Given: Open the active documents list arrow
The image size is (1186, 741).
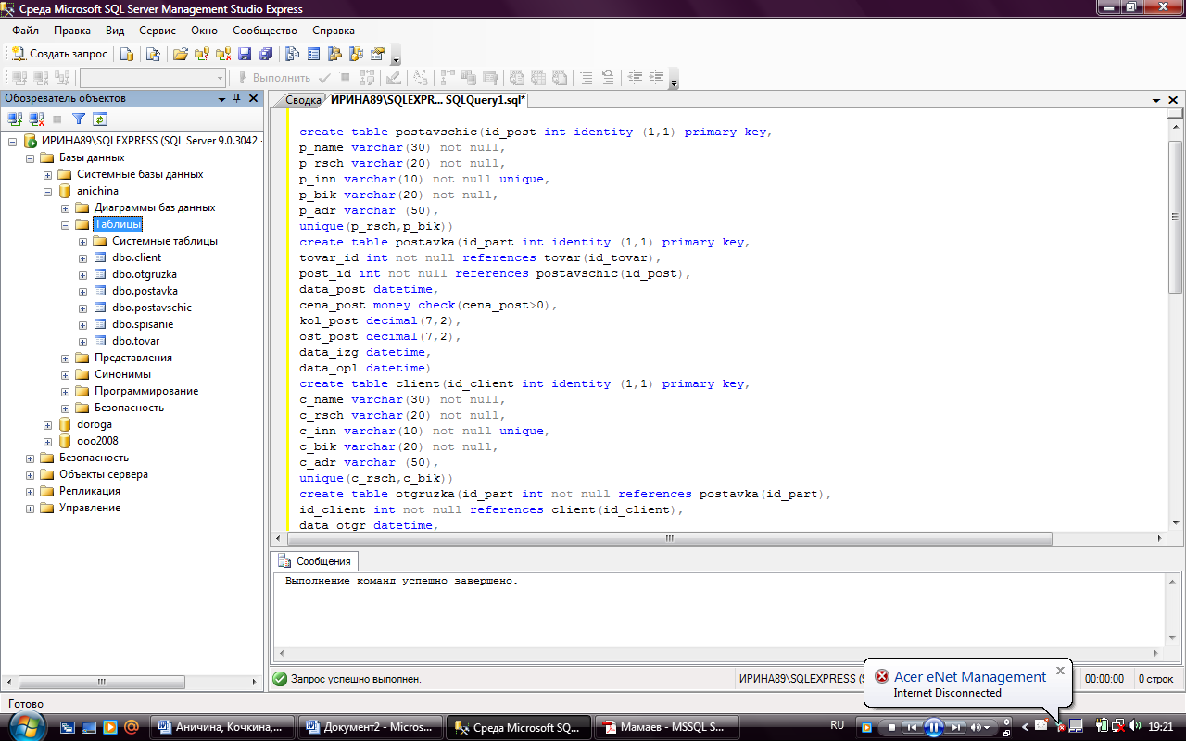Looking at the screenshot, I should [x=1156, y=100].
